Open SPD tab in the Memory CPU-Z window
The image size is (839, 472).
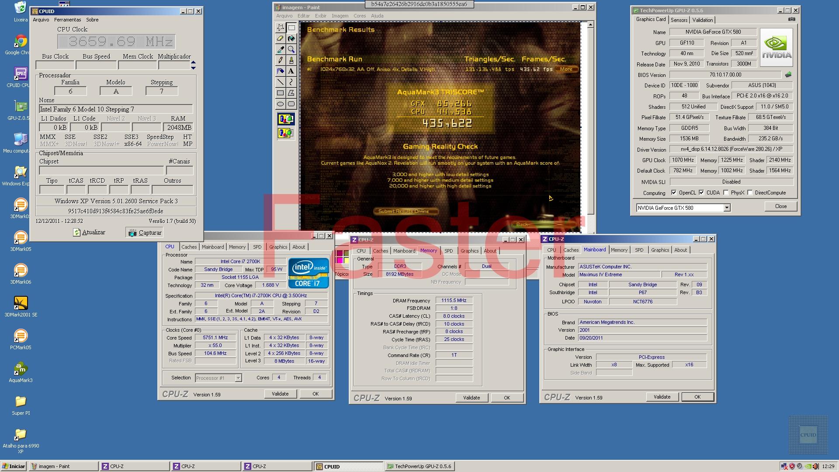[x=449, y=251]
